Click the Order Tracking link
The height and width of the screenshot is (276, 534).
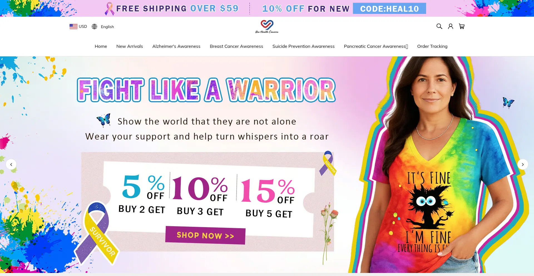coord(432,46)
